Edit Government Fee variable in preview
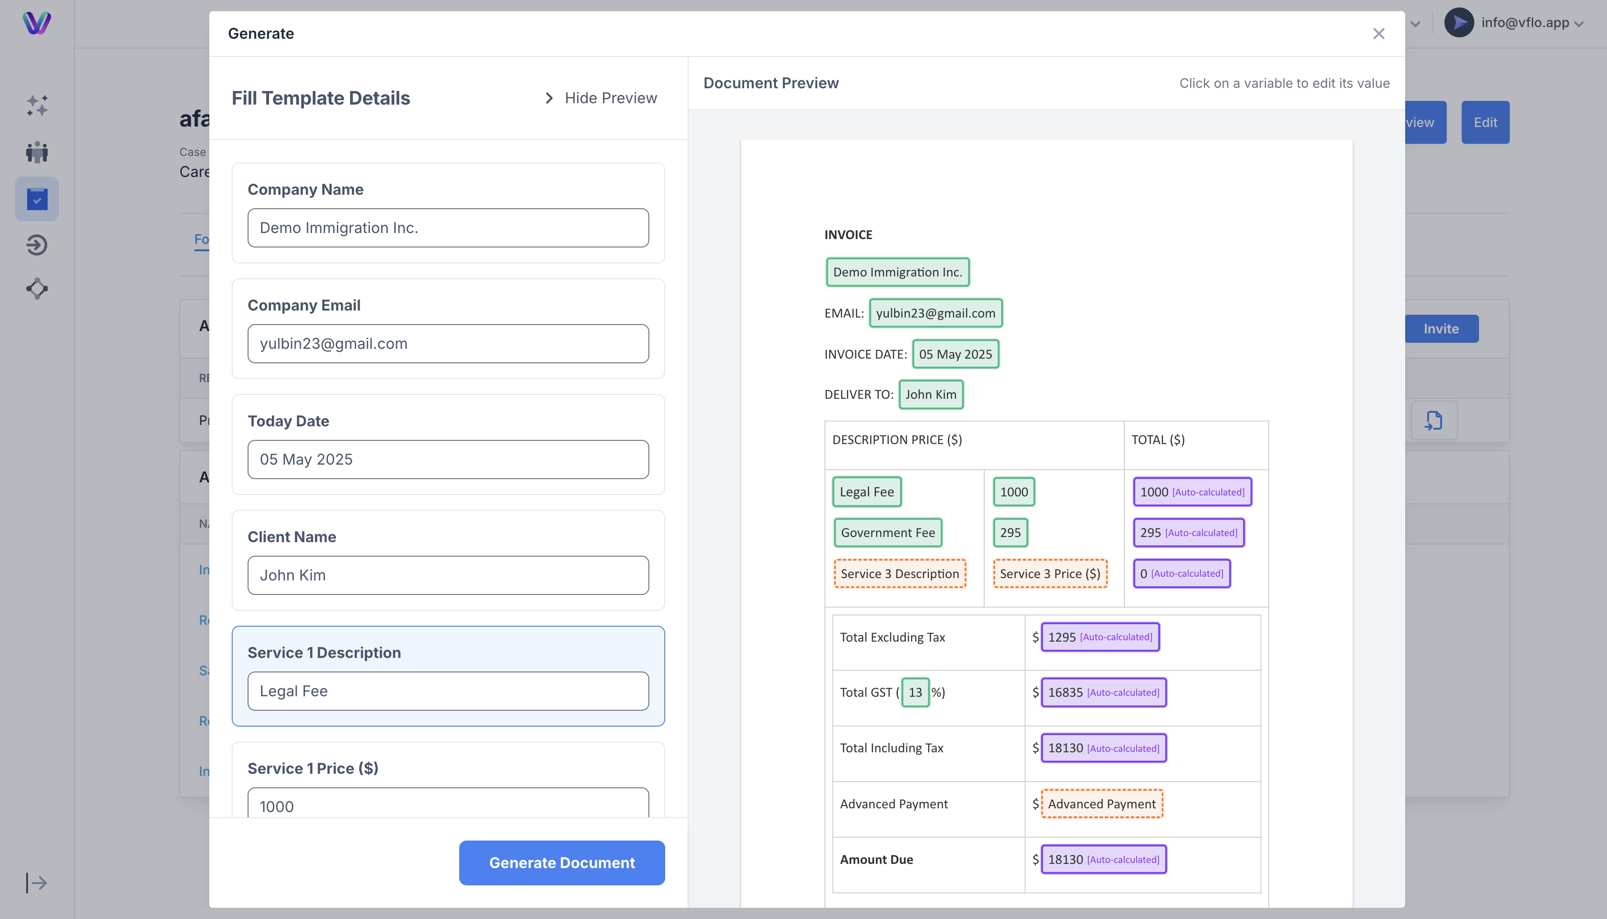Image resolution: width=1607 pixels, height=919 pixels. point(888,533)
